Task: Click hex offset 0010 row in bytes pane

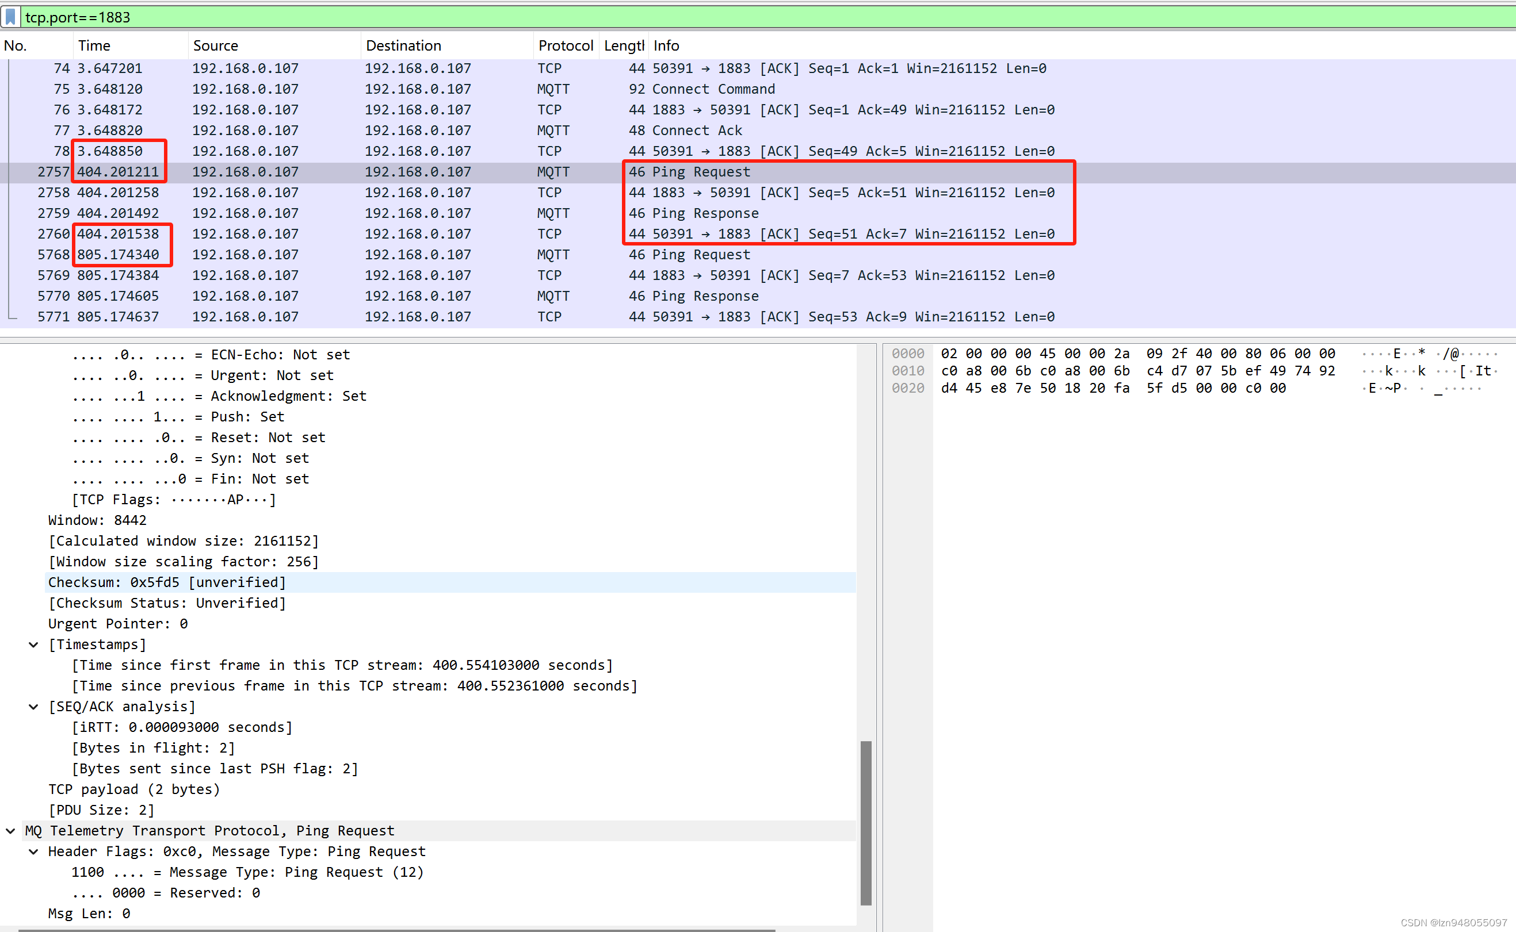Action: click(908, 371)
